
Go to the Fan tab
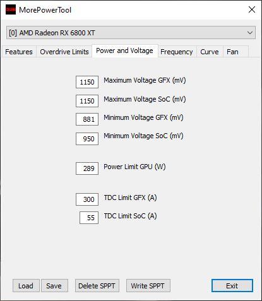coord(232,52)
